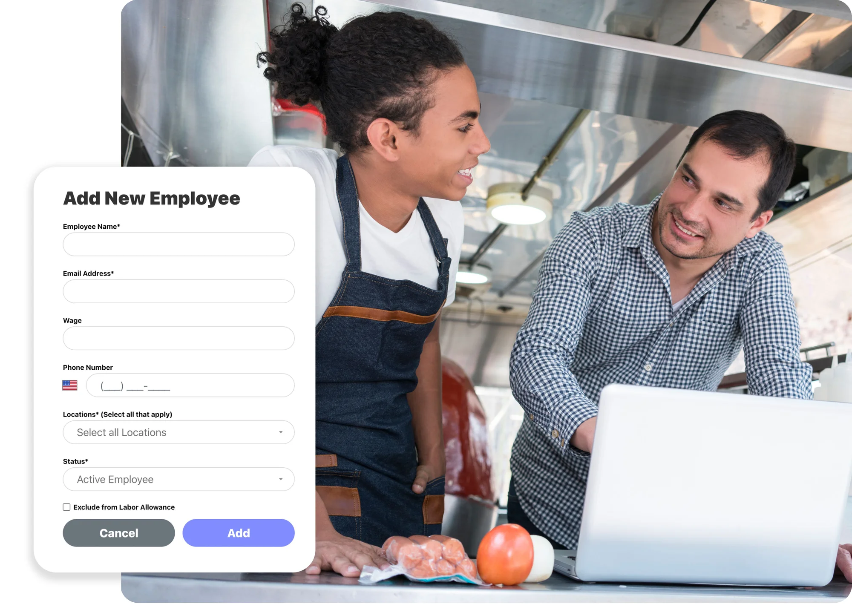Image resolution: width=852 pixels, height=604 pixels.
Task: Click the checkbox beside Exclude from Labor Allowance
Action: click(66, 506)
